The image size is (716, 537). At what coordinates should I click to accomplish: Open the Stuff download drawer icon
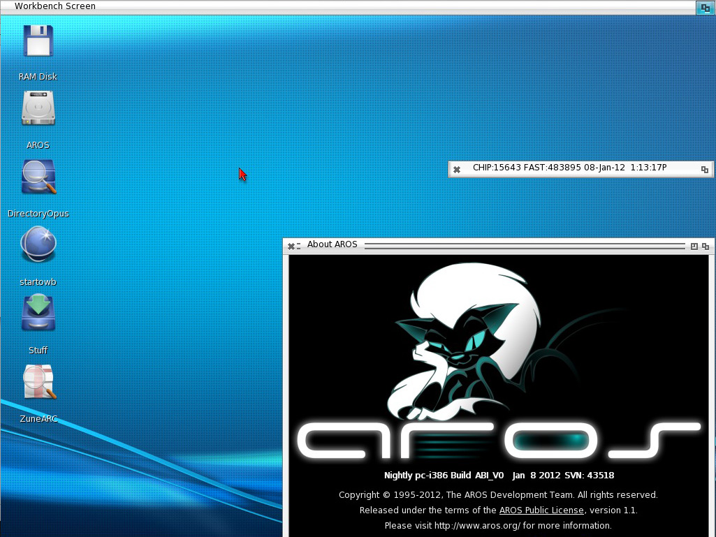(x=38, y=314)
